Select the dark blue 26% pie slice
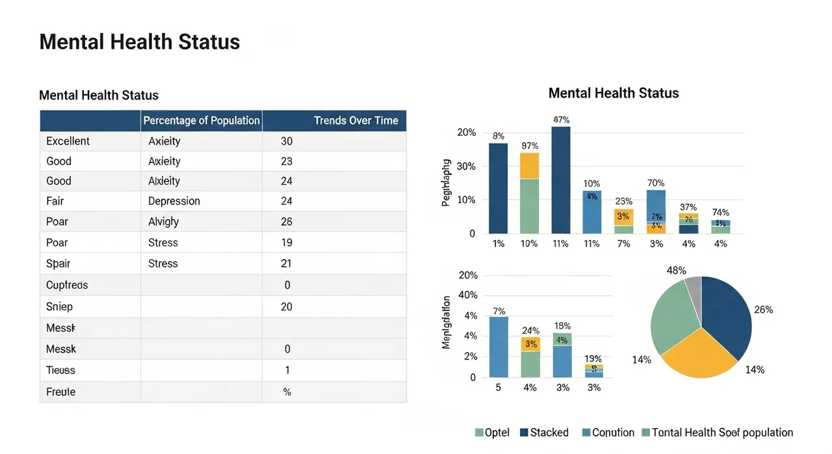832x454 pixels. point(725,312)
